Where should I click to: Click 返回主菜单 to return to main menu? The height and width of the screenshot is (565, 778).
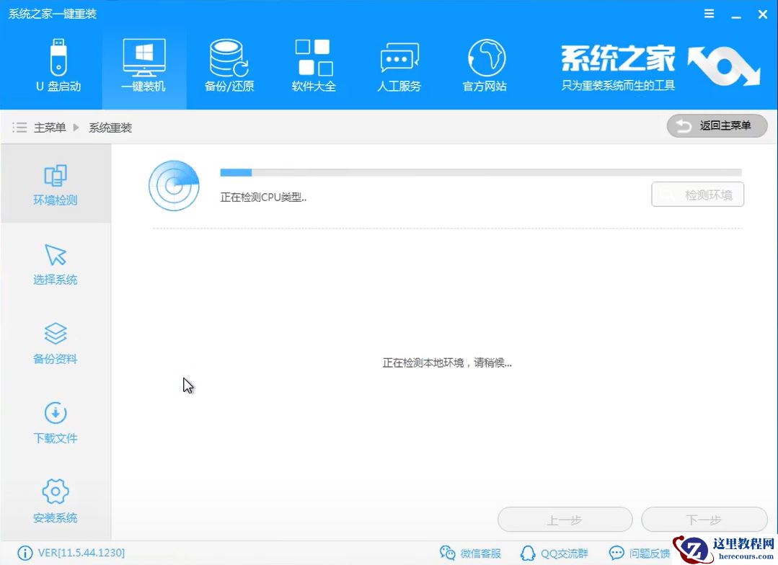click(716, 125)
